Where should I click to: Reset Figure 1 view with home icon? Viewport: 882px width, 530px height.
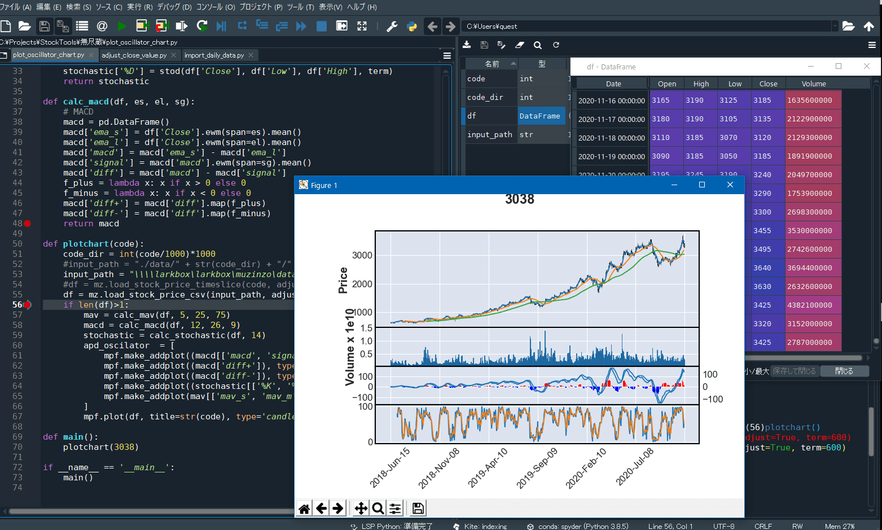click(x=304, y=509)
